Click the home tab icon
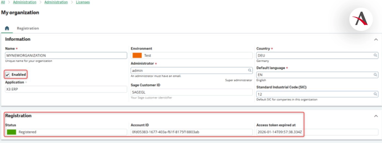This screenshot has height=143, width=382. point(7,28)
